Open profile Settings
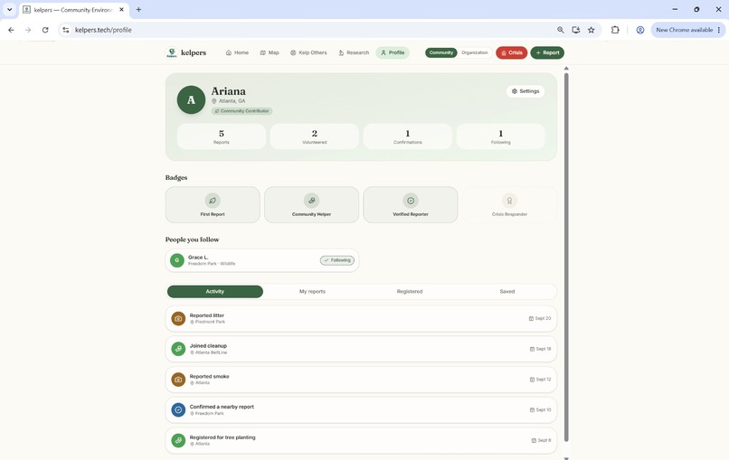The height and width of the screenshot is (460, 729). pyautogui.click(x=525, y=91)
